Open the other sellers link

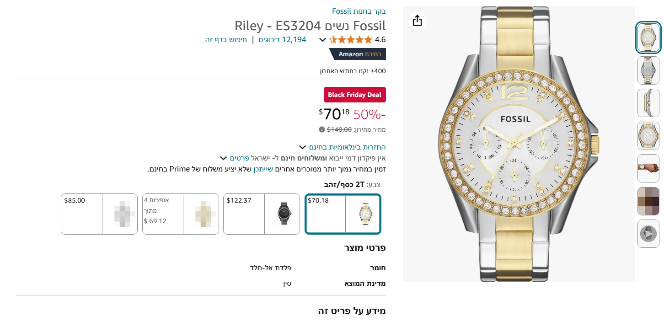(263, 169)
